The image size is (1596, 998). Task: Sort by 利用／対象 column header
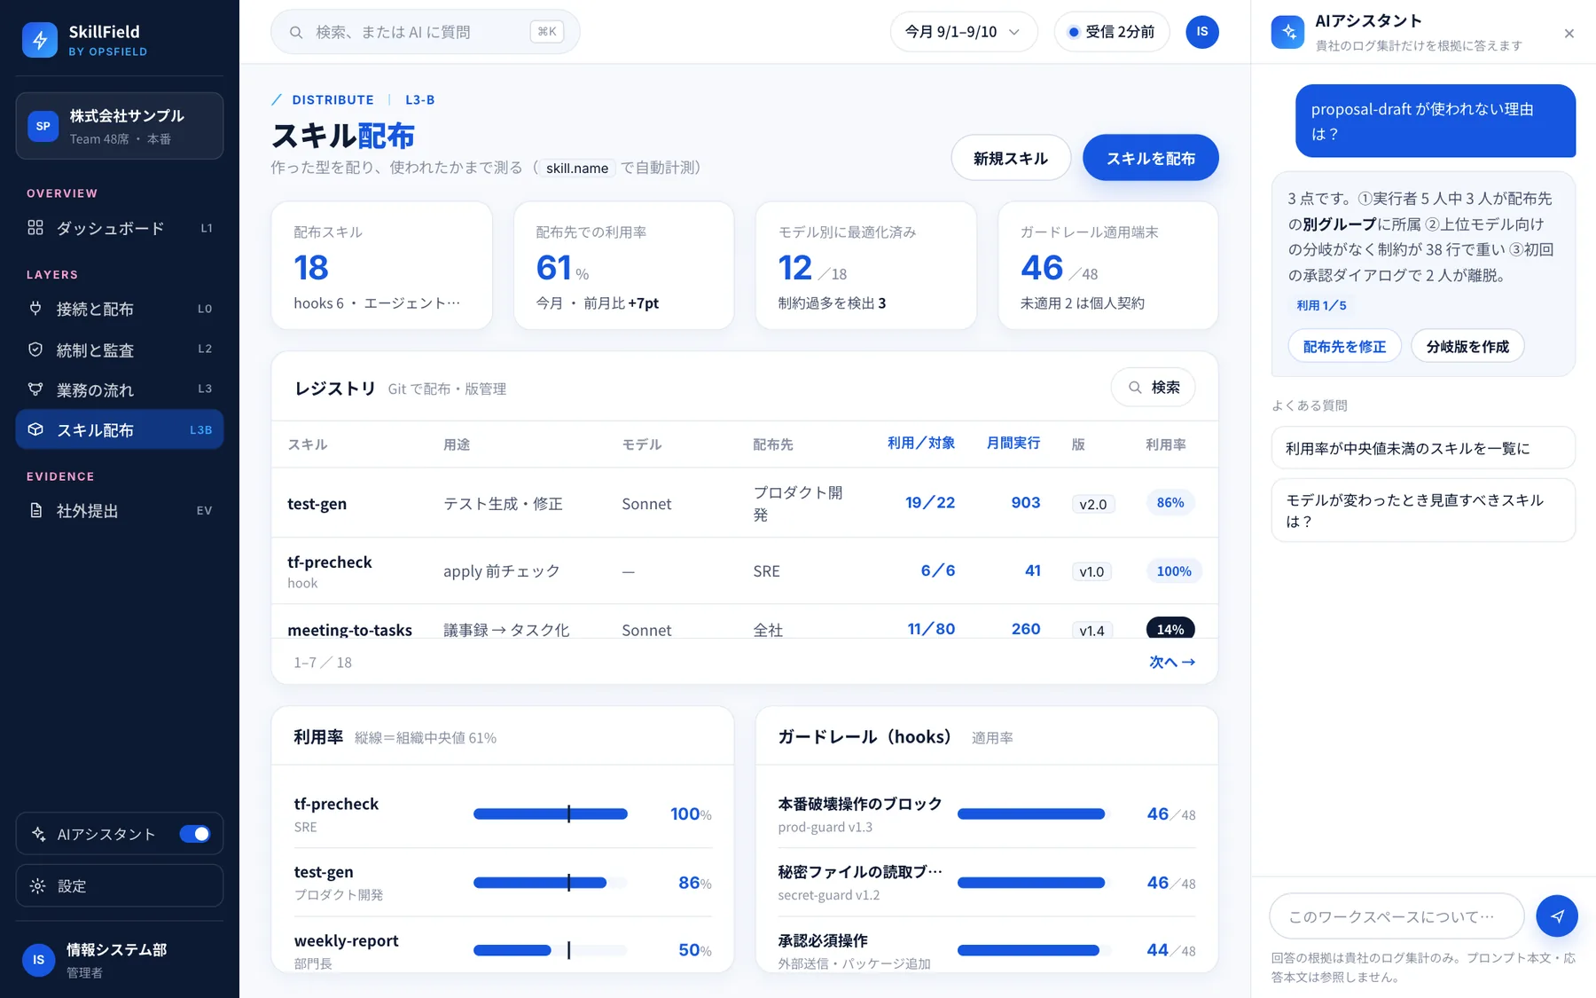click(x=921, y=443)
